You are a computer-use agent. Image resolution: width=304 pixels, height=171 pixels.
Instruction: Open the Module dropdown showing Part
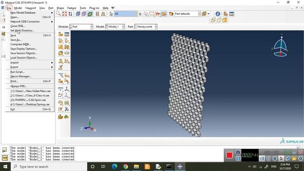tap(81, 27)
